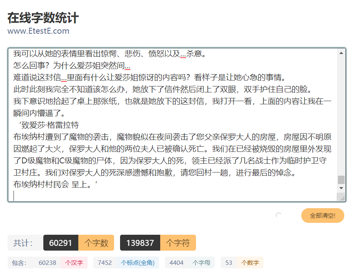Click the line starting with 难道说这封信
Screen dimensions: 353x274
click(x=149, y=77)
